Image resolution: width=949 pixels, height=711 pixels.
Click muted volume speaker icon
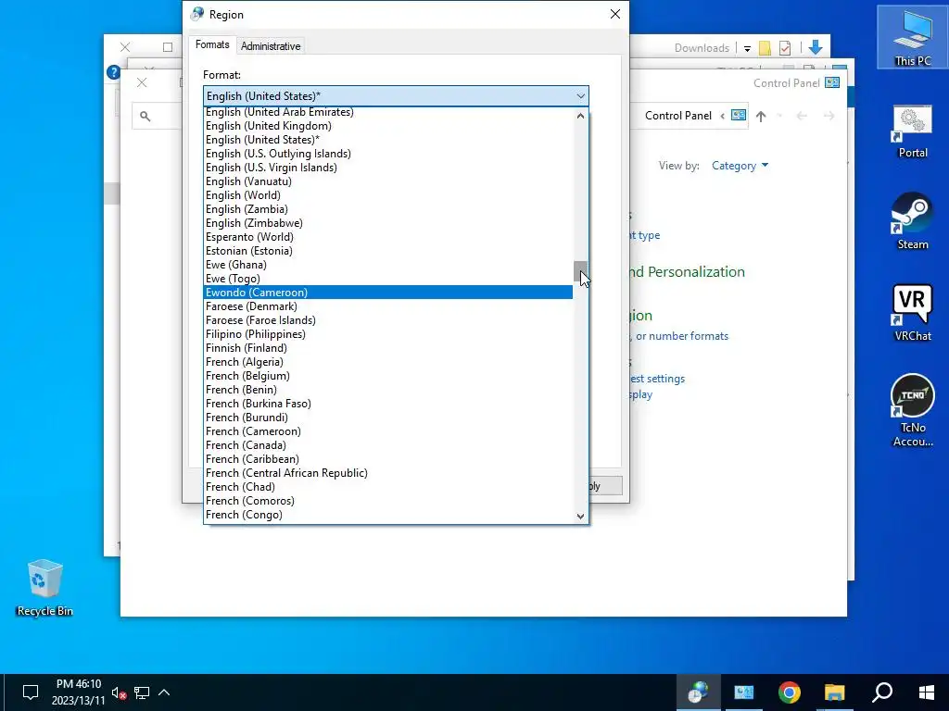pos(119,692)
